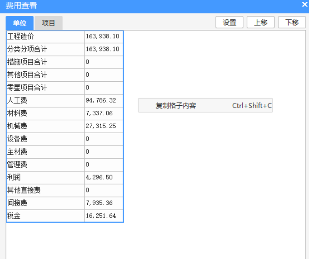
Task: Select the 机械费 value 27,315.25
Action: (x=104, y=126)
